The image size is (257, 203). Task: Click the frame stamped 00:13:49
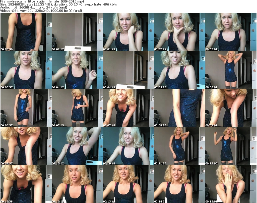(128, 184)
